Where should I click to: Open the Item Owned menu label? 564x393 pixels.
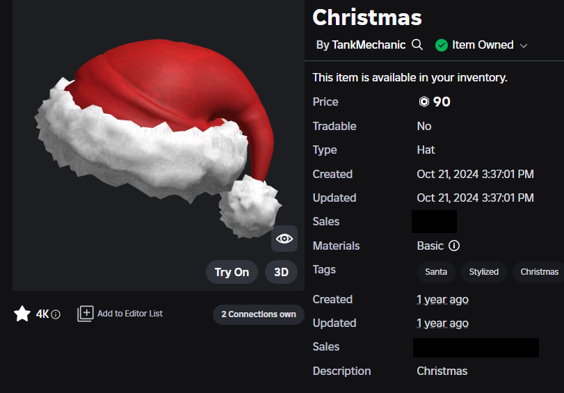(483, 45)
